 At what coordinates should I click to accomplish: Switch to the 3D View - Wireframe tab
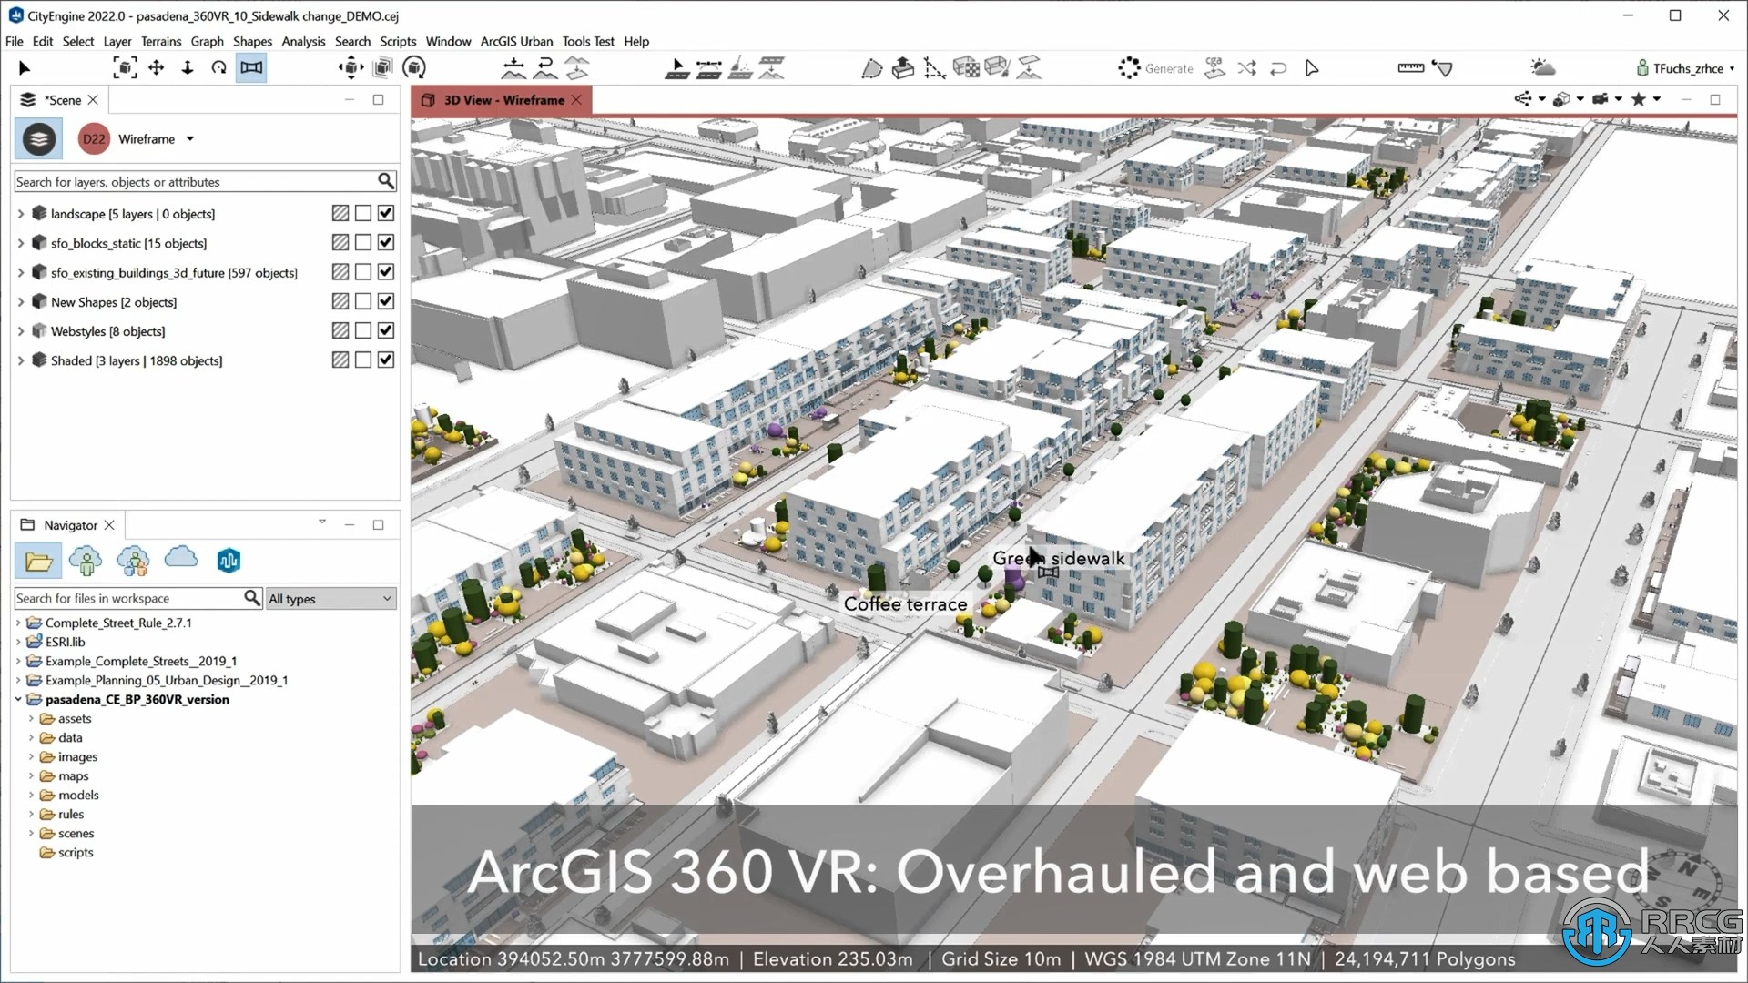[503, 100]
